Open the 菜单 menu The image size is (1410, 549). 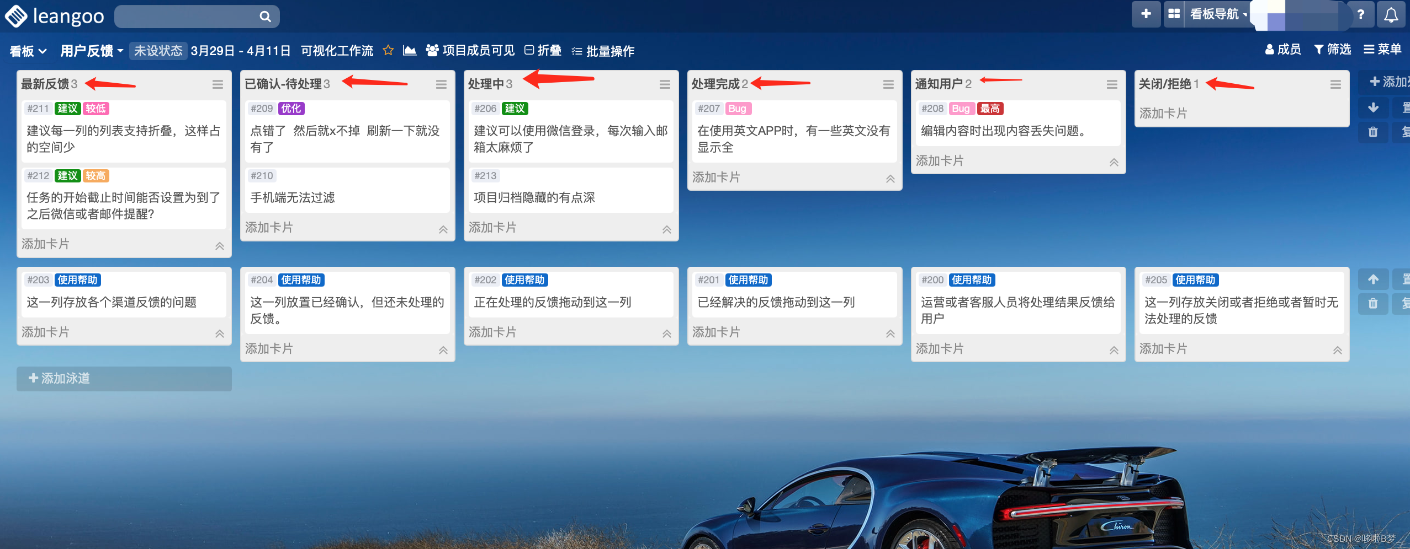point(1383,50)
